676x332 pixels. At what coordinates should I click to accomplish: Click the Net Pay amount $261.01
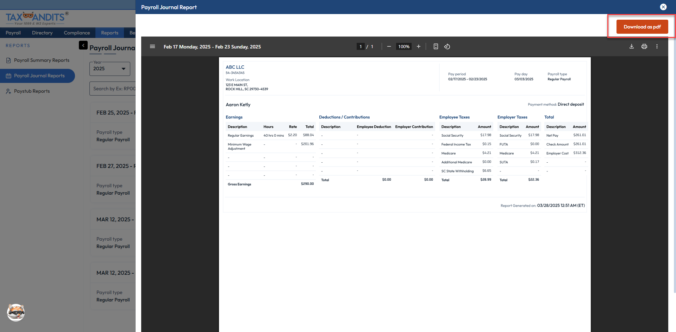tap(580, 135)
